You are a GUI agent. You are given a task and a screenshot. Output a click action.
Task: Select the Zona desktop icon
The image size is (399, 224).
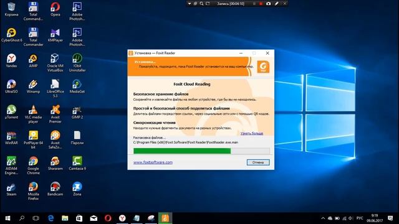77,189
